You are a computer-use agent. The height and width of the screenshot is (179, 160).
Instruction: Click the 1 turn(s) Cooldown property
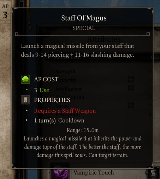click(x=59, y=121)
